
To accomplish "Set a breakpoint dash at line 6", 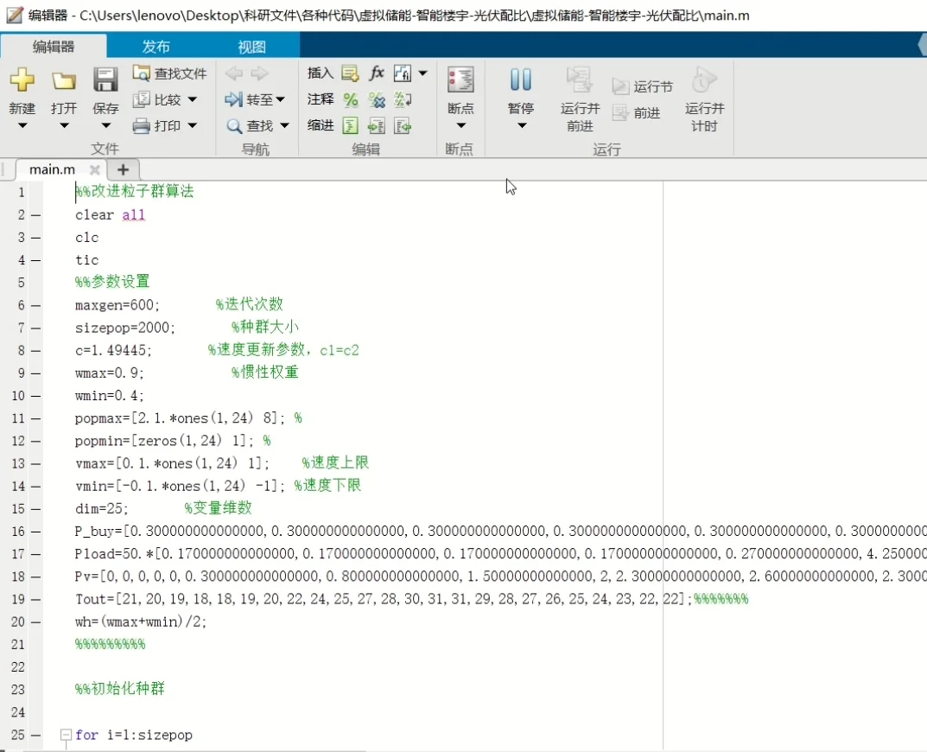I will click(32, 305).
